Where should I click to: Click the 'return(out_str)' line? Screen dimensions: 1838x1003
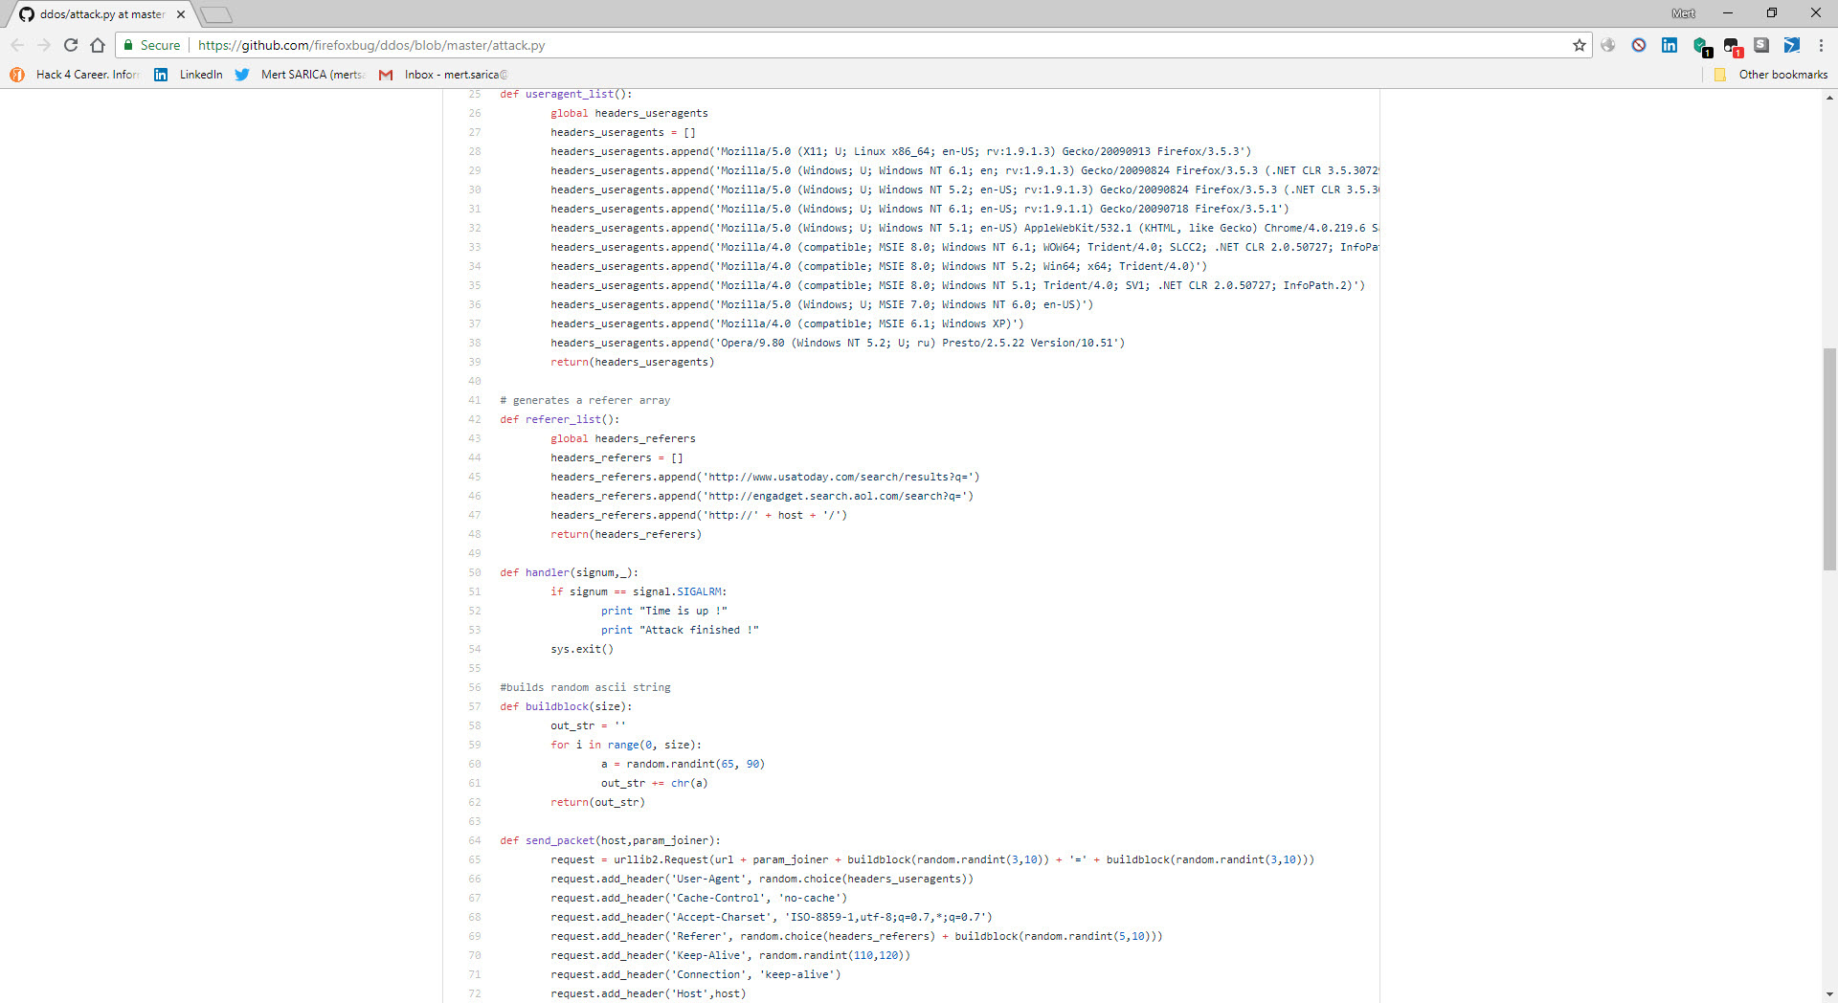tap(598, 802)
